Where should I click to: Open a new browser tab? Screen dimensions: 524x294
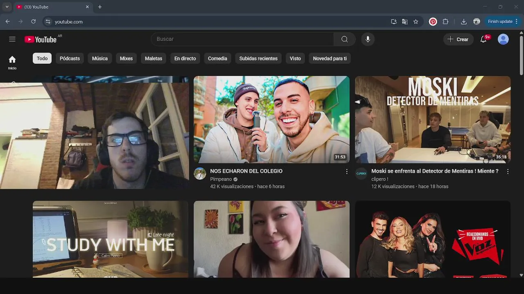coord(100,7)
